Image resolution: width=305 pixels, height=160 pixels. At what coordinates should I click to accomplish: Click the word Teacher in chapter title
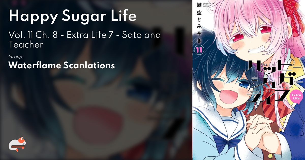pyautogui.click(x=26, y=44)
